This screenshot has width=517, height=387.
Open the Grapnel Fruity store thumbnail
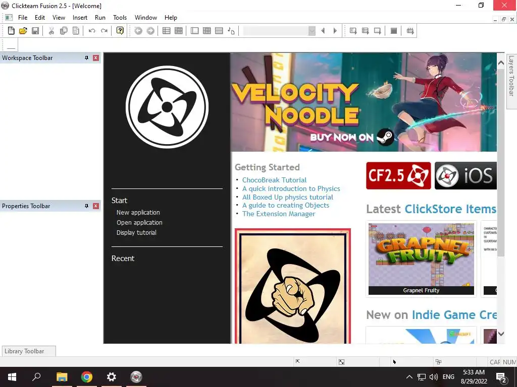click(x=421, y=259)
